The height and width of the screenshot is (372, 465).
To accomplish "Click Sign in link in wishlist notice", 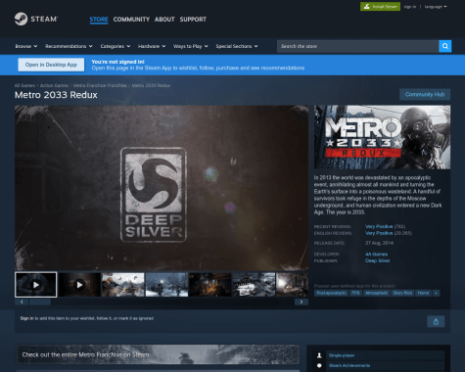I will (26, 318).
